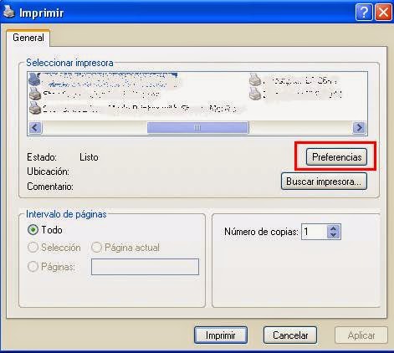Click right arrow of printer list scrollbar
394x353 pixels.
(360, 128)
